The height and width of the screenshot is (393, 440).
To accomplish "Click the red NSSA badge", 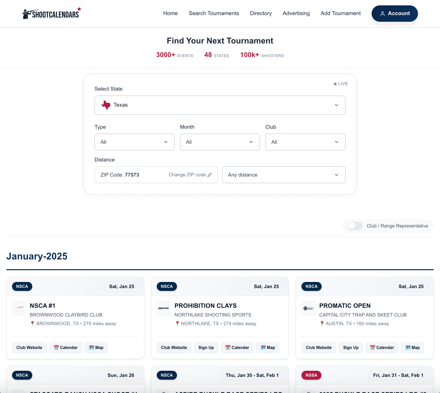I will click(311, 375).
